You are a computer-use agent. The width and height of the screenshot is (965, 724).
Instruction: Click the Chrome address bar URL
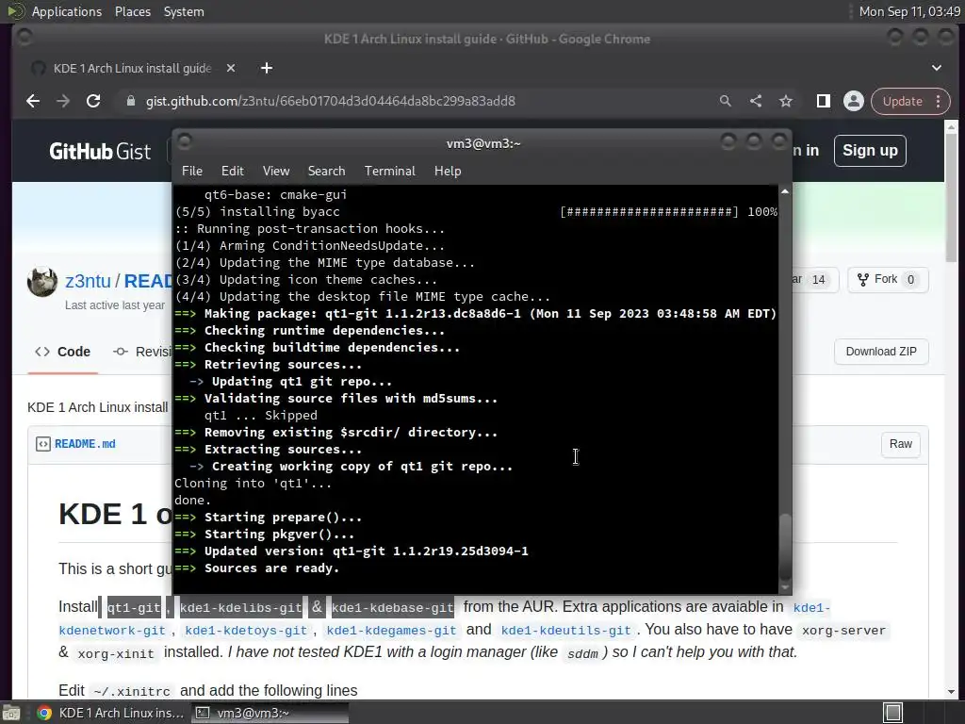click(x=331, y=101)
